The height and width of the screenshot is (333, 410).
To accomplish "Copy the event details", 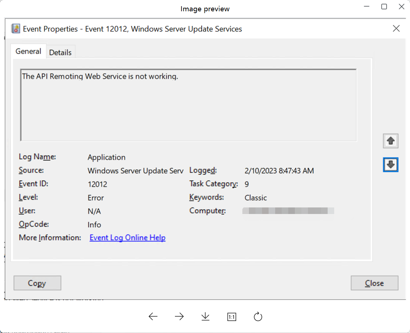I will 38,283.
